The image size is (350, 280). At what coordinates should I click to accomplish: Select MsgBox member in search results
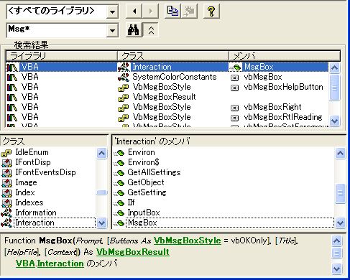point(259,67)
